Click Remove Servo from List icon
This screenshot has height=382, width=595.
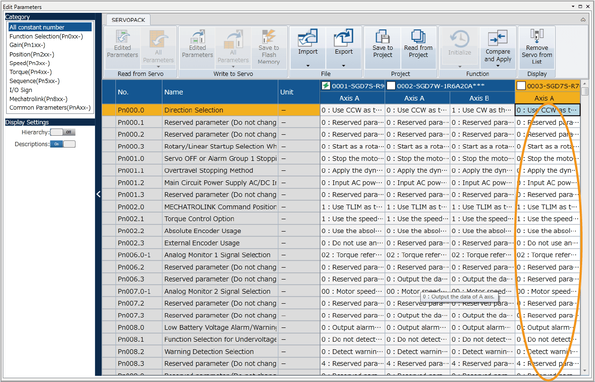tap(537, 37)
